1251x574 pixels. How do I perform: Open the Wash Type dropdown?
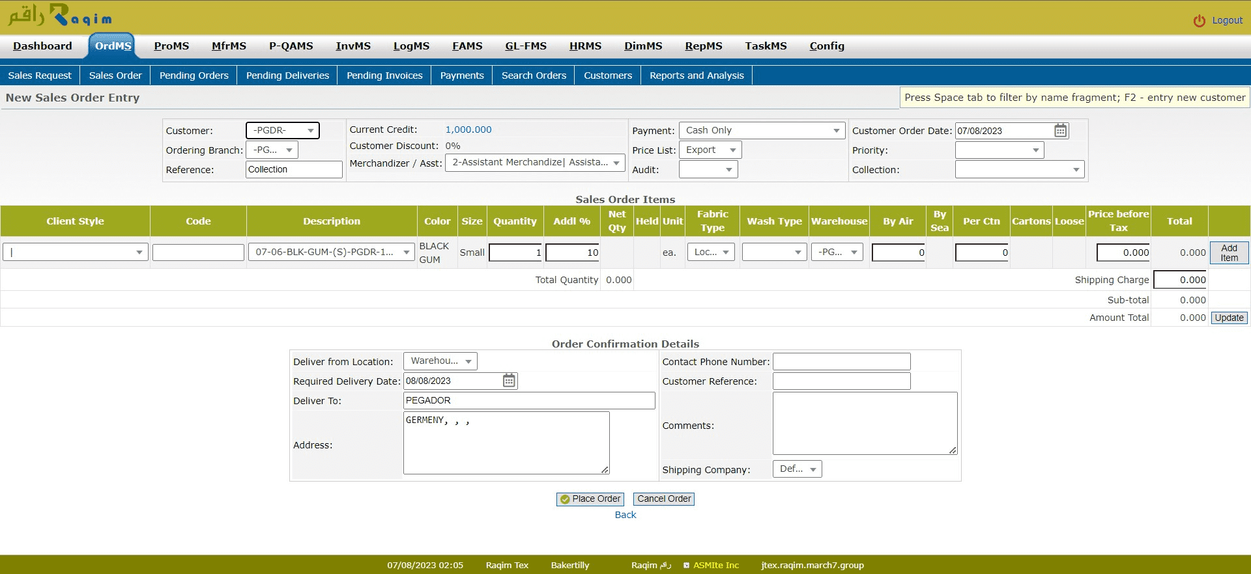coord(775,253)
